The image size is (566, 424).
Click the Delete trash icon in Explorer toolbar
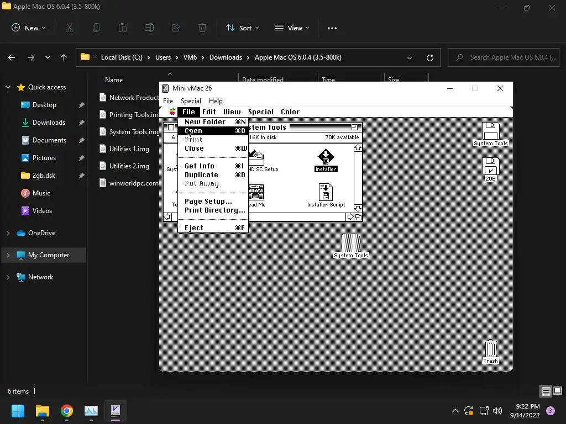click(202, 28)
